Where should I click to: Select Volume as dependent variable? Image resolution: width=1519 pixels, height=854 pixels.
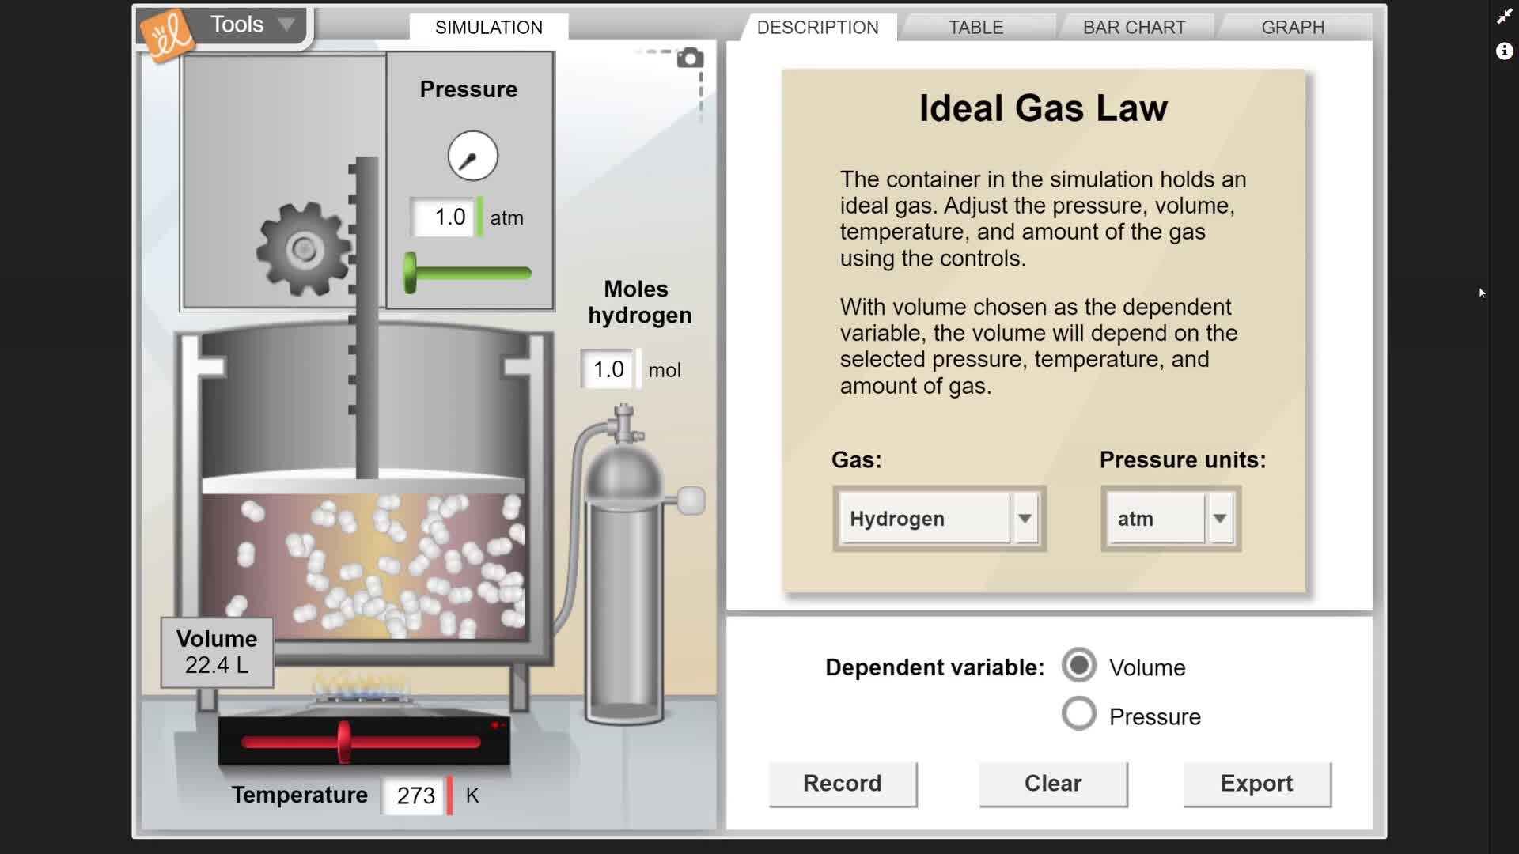1079,666
